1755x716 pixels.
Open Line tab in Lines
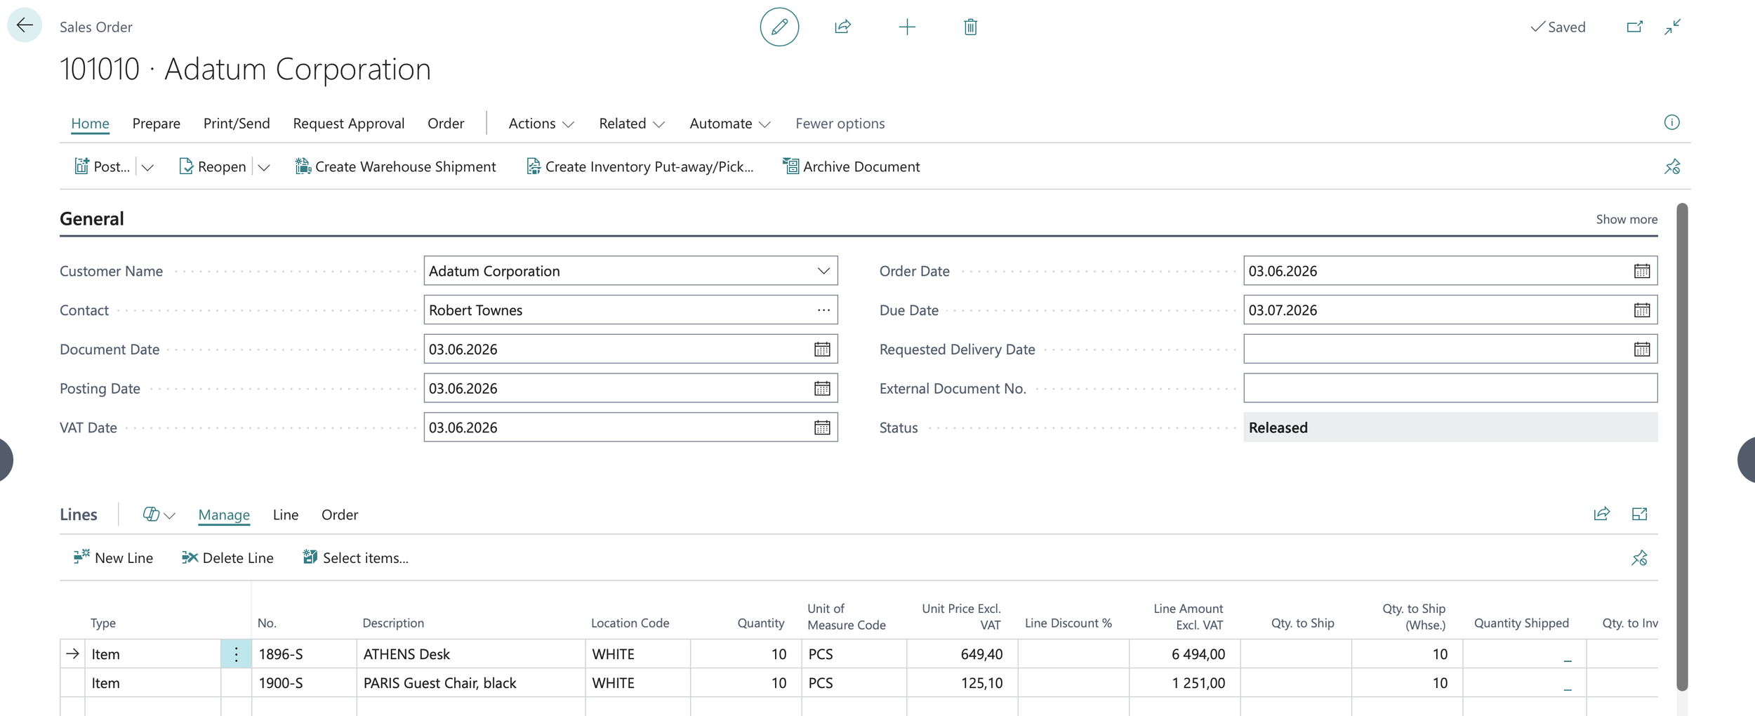286,515
